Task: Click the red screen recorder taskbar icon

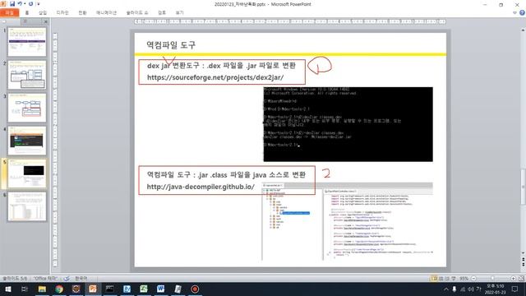Action: (195, 289)
